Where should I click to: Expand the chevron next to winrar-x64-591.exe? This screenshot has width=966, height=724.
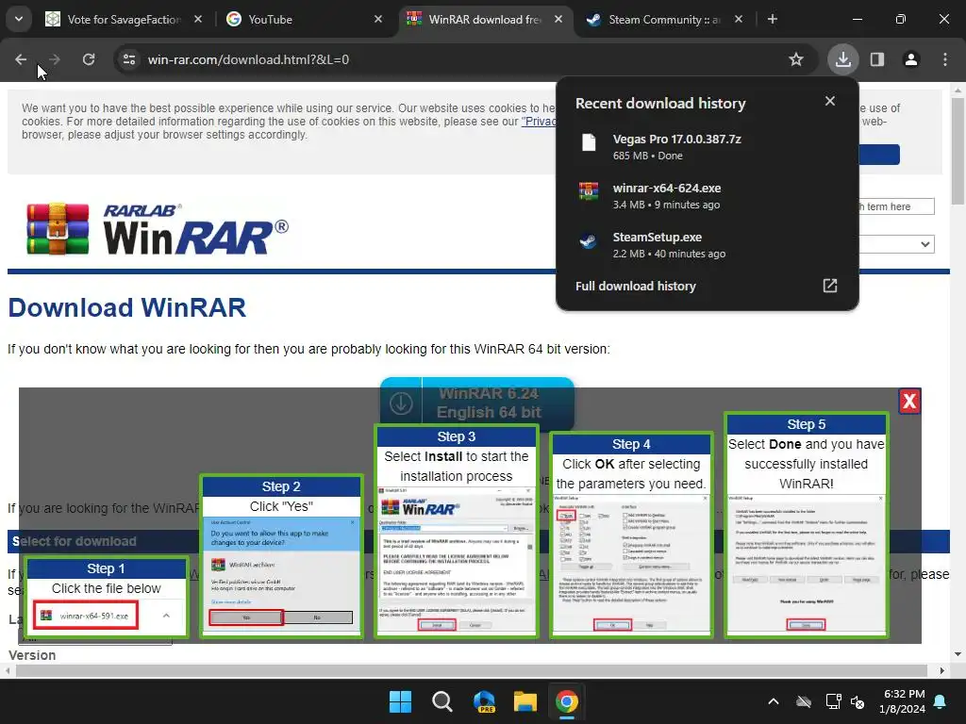(166, 616)
